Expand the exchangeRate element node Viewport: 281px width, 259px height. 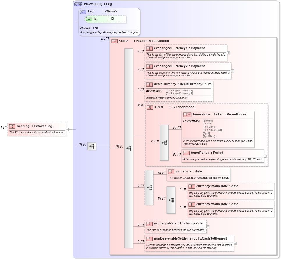(x=208, y=227)
